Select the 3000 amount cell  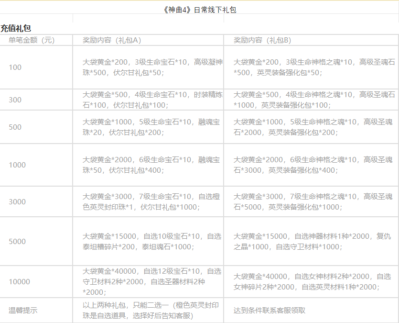click(x=17, y=201)
